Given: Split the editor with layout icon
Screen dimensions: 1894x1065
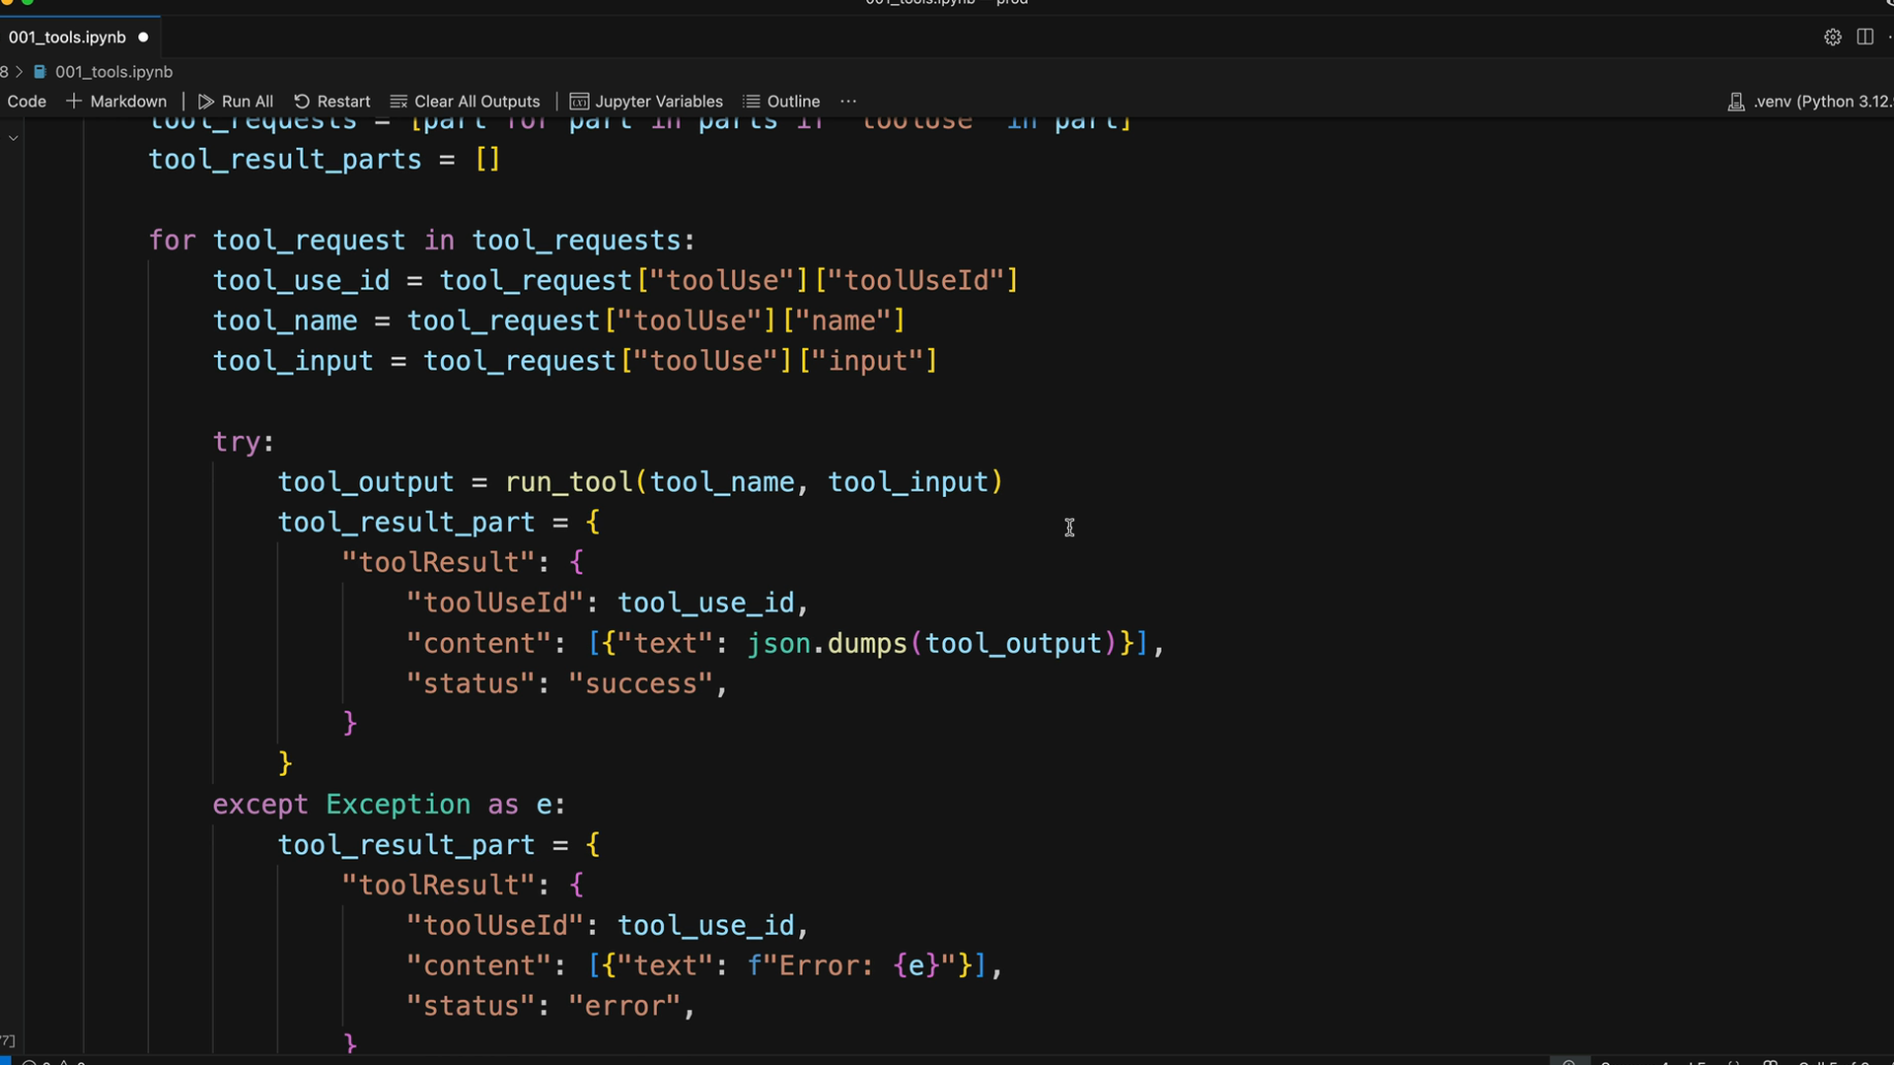Looking at the screenshot, I should [1864, 36].
